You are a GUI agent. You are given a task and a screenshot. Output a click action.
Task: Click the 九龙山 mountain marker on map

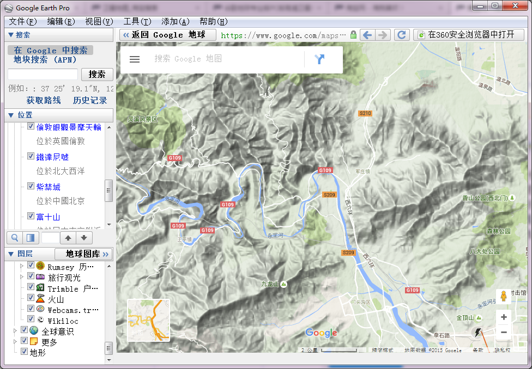[x=283, y=284]
